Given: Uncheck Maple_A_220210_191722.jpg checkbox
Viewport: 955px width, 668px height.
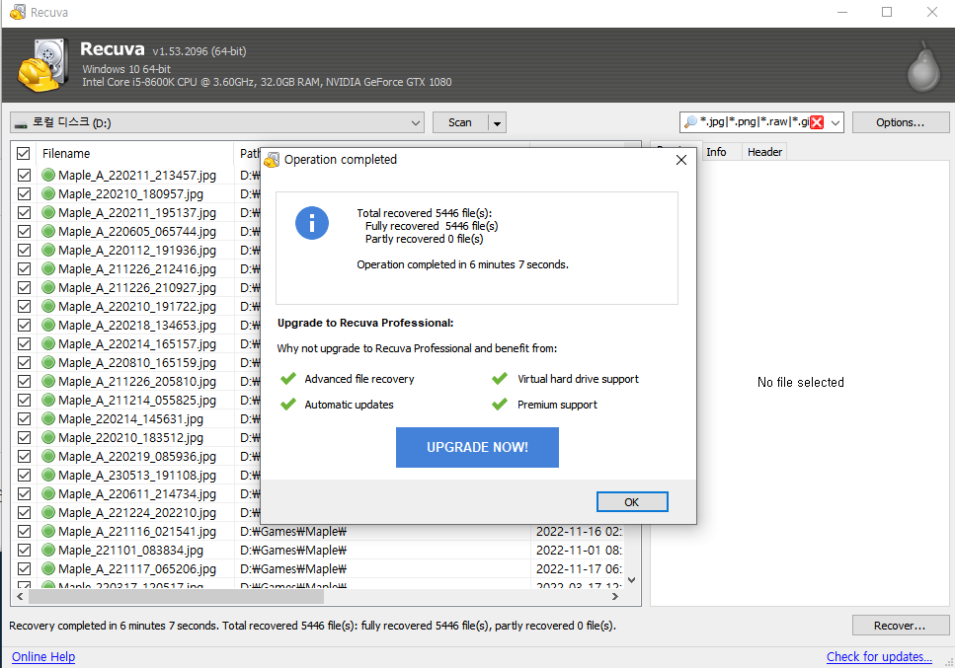Looking at the screenshot, I should point(24,307).
